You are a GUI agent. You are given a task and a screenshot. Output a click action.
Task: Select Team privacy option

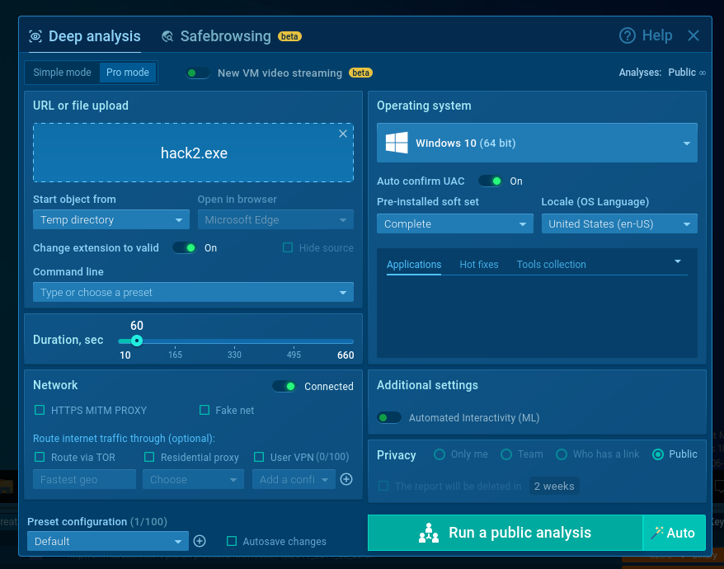tap(506, 454)
